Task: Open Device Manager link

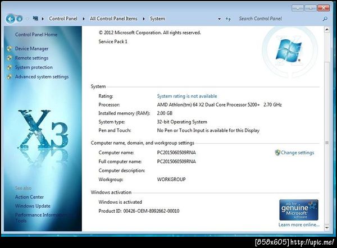Action: click(x=31, y=49)
